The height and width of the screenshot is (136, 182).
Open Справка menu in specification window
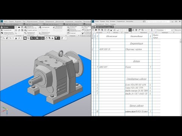113,24
